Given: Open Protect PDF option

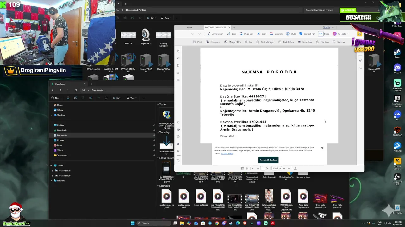Looking at the screenshot, I should pyautogui.click(x=307, y=34).
